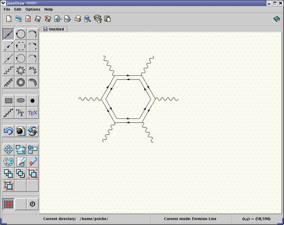Expand the Edit menu
Image resolution: width=284 pixels, height=225 pixels.
click(18, 9)
